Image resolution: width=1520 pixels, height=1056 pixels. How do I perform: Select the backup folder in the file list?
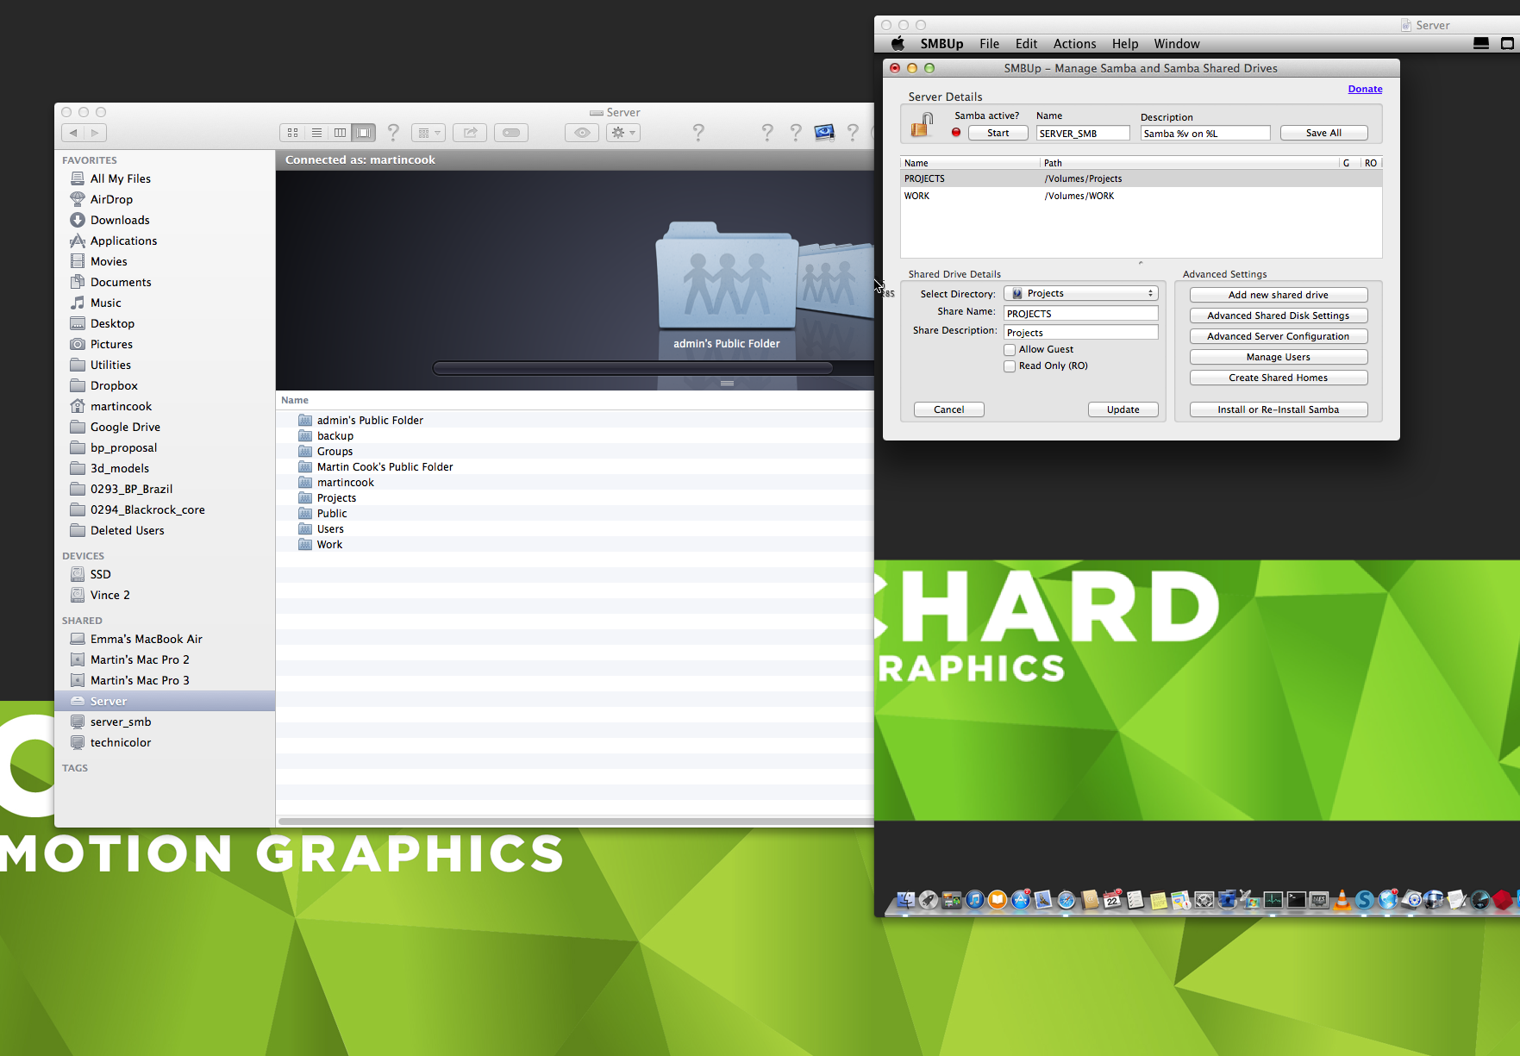pos(575,436)
